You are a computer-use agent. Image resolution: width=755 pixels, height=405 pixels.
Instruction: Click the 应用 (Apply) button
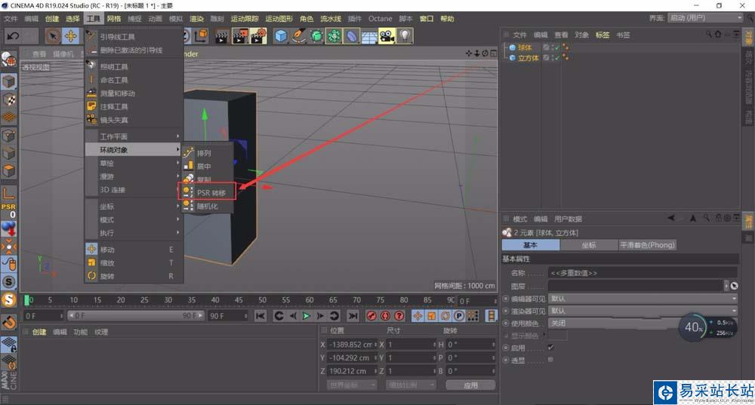(x=470, y=385)
